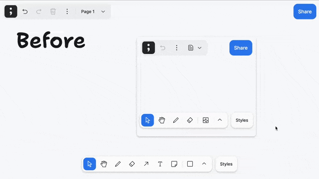The image size is (319, 179).
Task: Select the sticky note tool
Action: click(x=174, y=164)
